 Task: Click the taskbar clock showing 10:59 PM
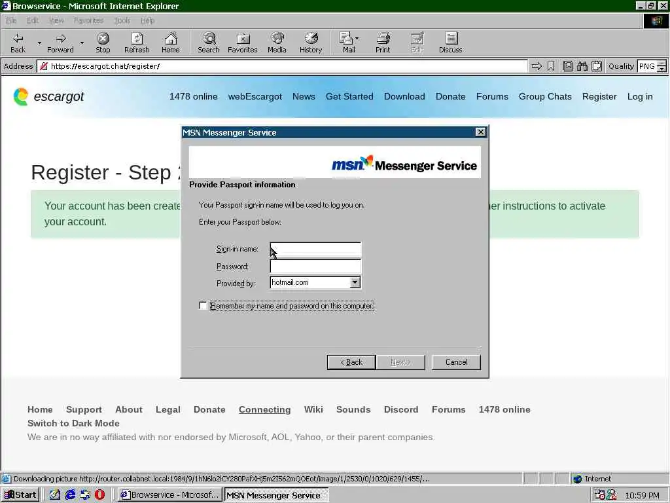pyautogui.click(x=643, y=495)
